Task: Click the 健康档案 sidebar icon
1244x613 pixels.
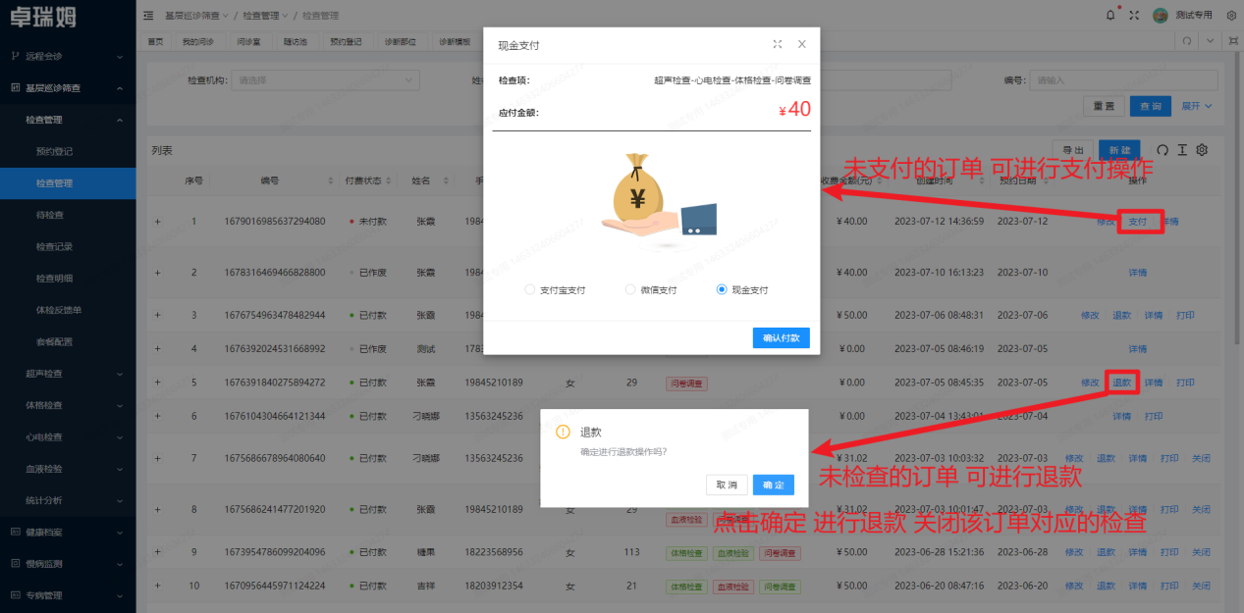Action: 15,532
